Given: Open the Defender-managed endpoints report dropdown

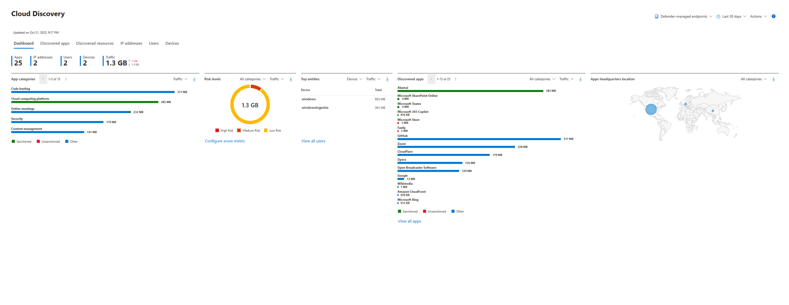Looking at the screenshot, I should tap(683, 17).
